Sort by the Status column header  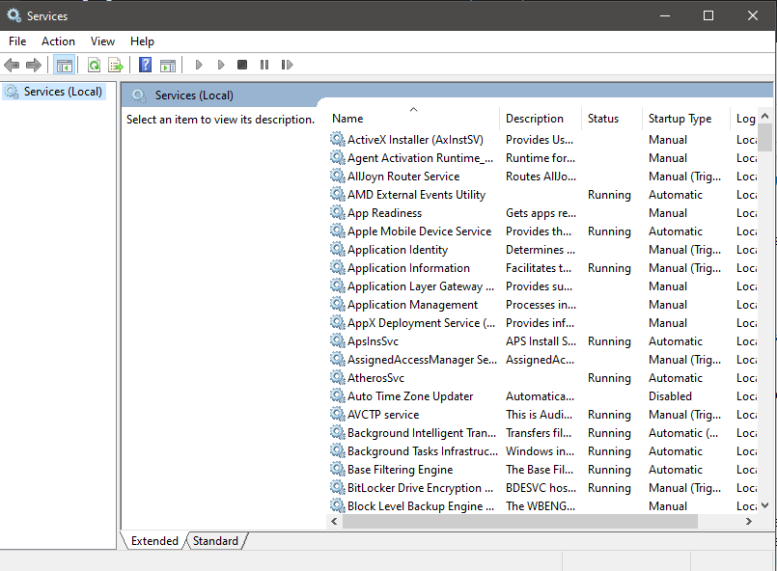pos(612,119)
